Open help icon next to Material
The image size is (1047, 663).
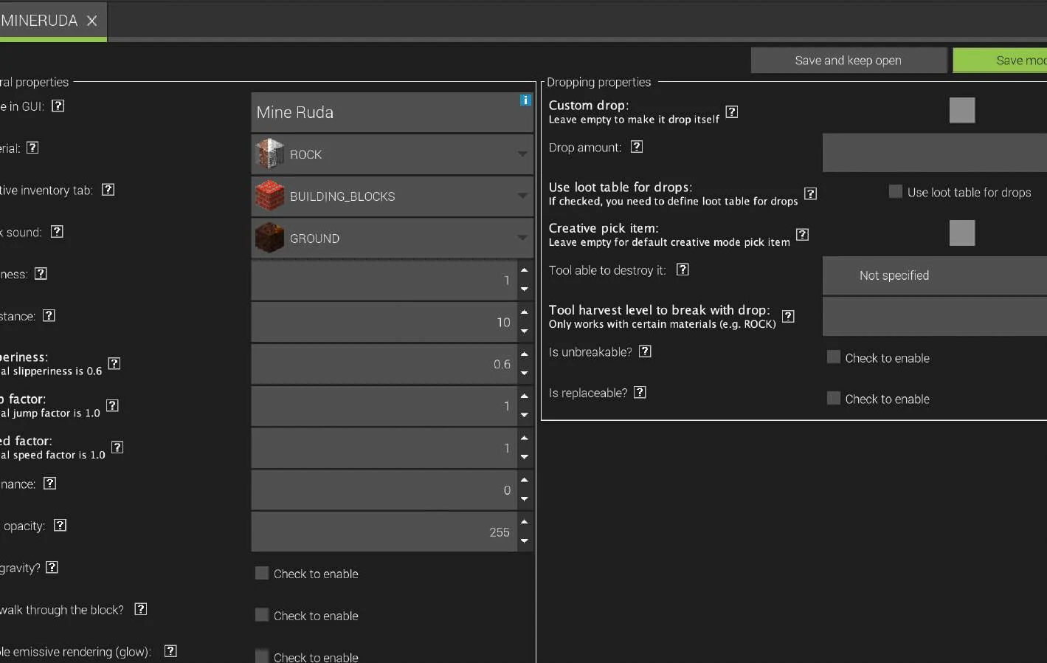[32, 148]
